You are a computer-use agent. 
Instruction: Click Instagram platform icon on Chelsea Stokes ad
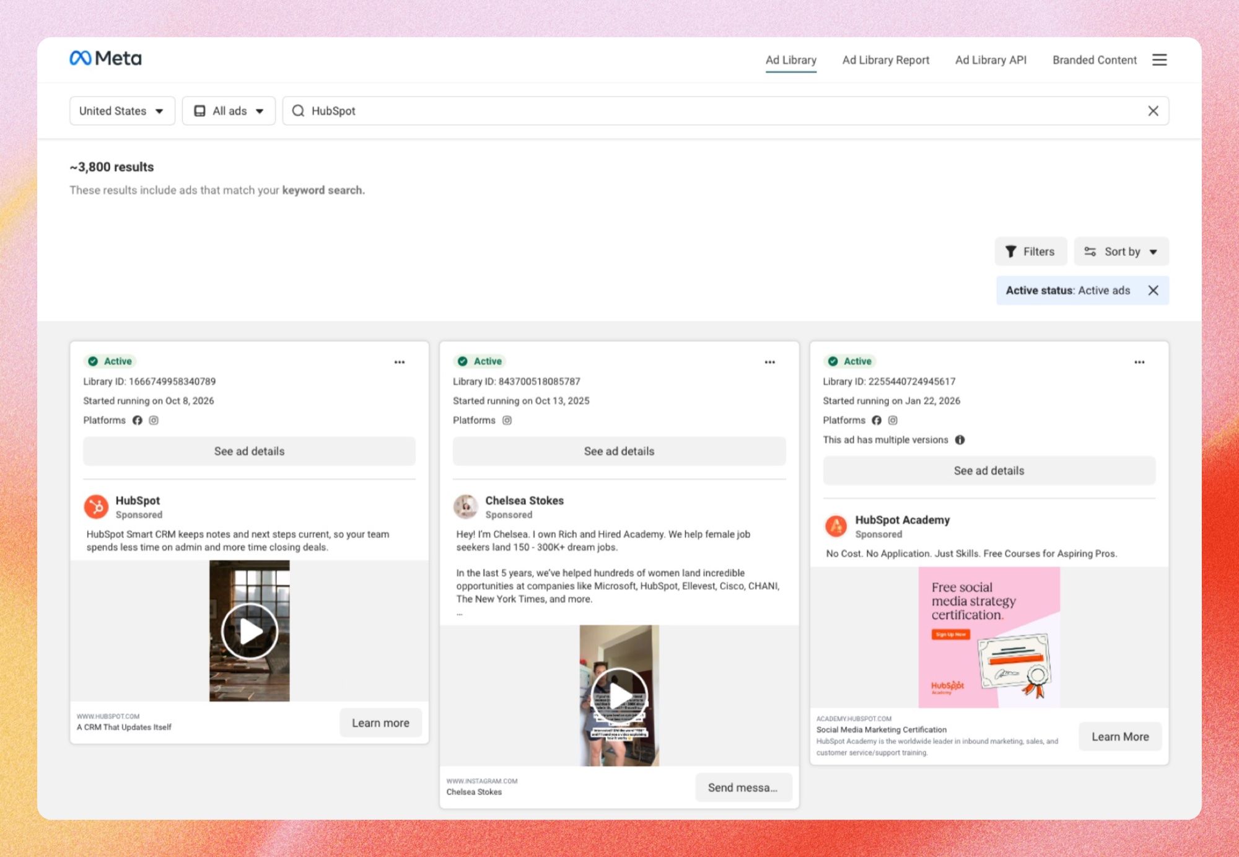507,420
